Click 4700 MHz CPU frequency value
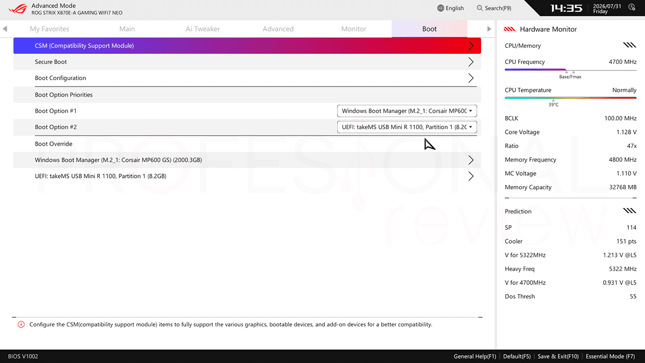The image size is (645, 363). pos(622,62)
